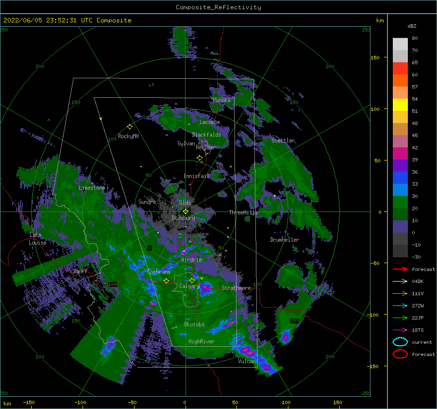Click the red forecast arrow legend icon

(400, 269)
